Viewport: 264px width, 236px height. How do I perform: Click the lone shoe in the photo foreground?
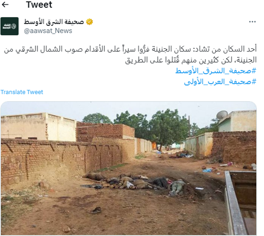pos(95,210)
